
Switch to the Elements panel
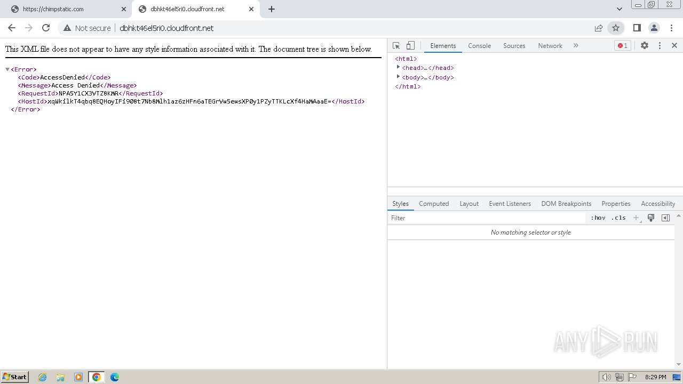[x=443, y=46]
